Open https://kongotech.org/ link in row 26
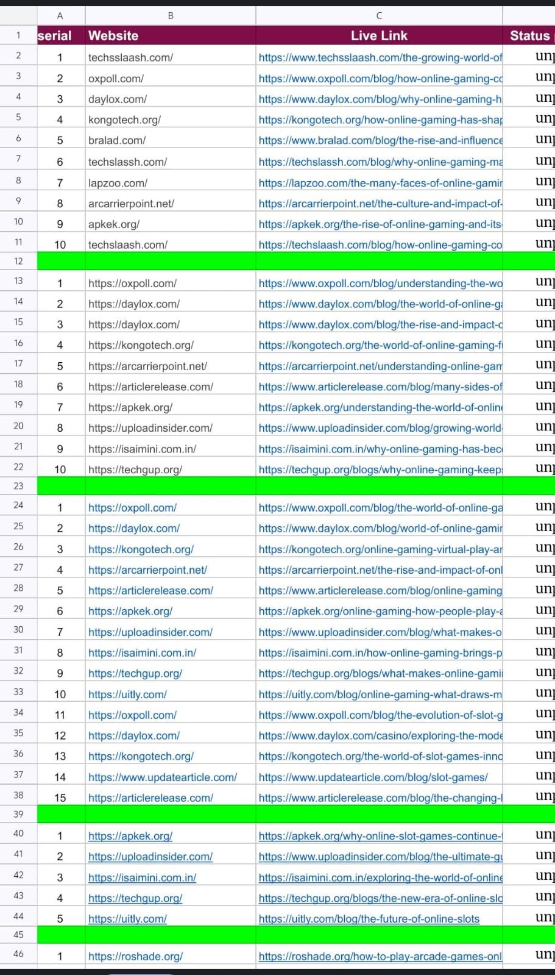 pos(141,549)
